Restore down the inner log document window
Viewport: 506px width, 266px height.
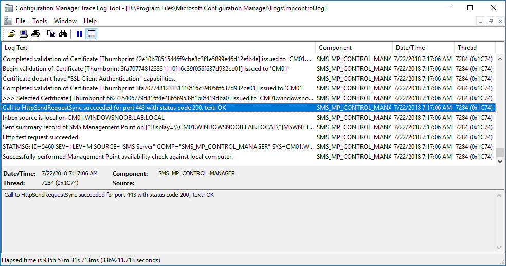click(x=491, y=21)
